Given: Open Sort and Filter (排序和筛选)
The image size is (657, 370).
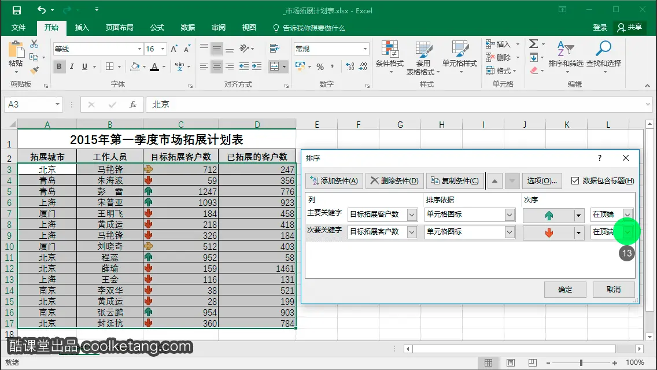Looking at the screenshot, I should 566,57.
